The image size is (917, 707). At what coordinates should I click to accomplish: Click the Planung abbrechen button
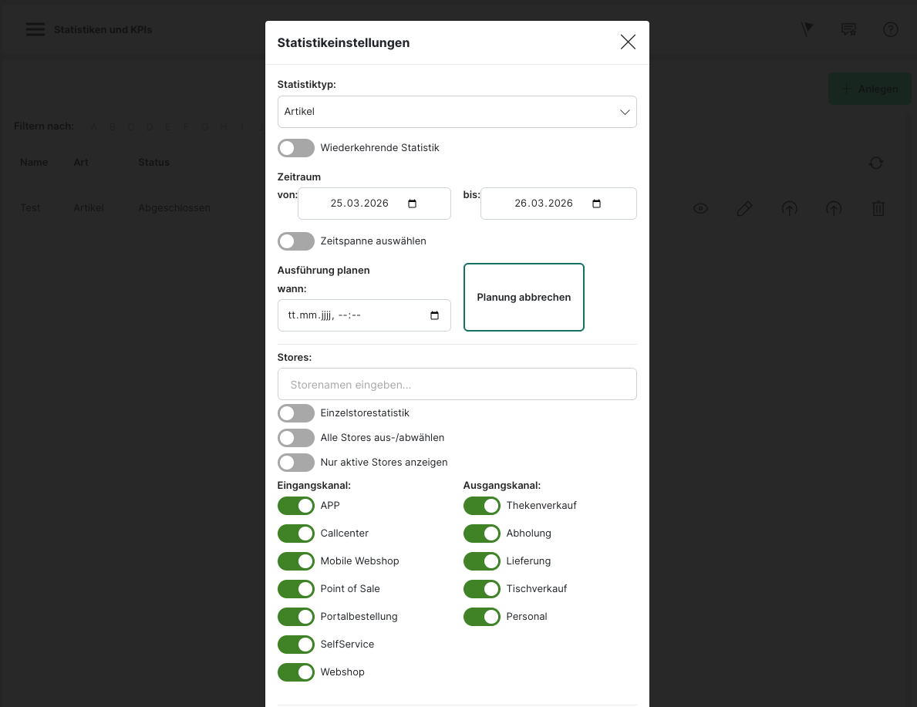(524, 298)
